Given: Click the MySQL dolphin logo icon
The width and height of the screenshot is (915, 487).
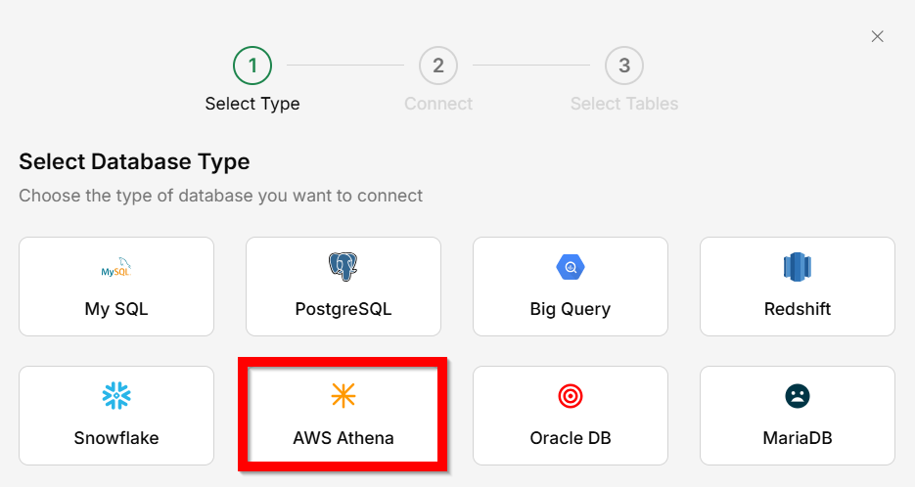Looking at the screenshot, I should [116, 267].
